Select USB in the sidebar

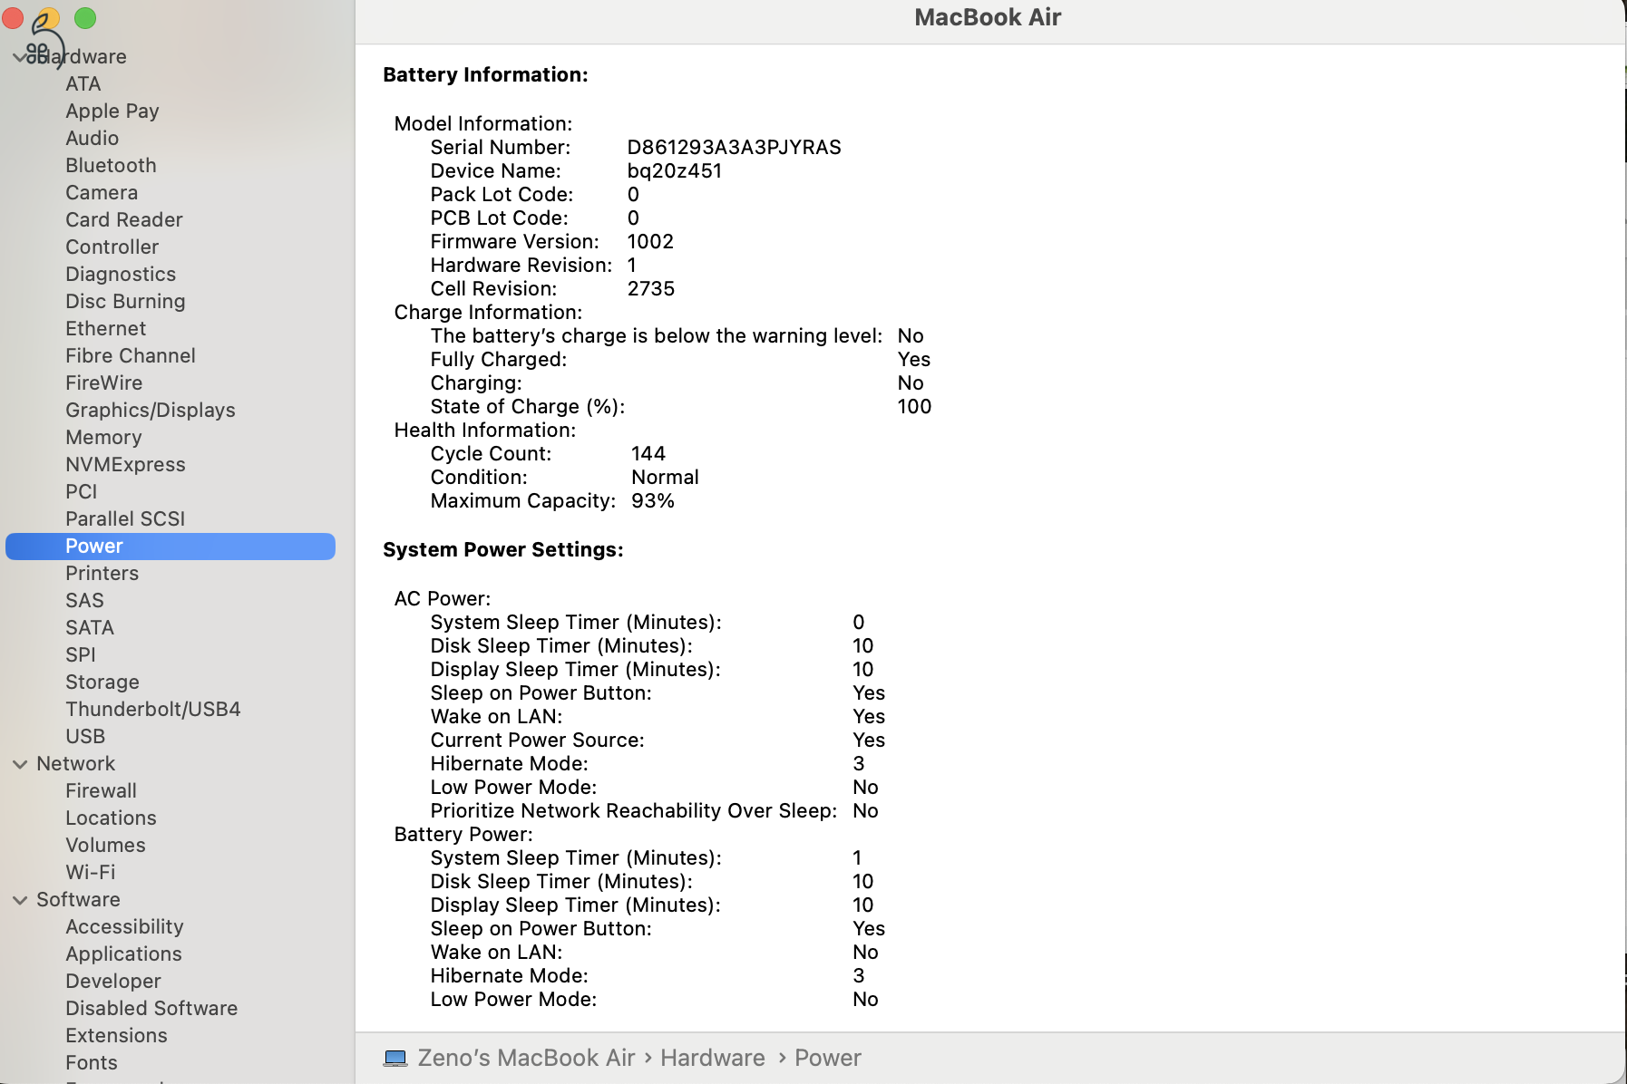[x=85, y=736]
